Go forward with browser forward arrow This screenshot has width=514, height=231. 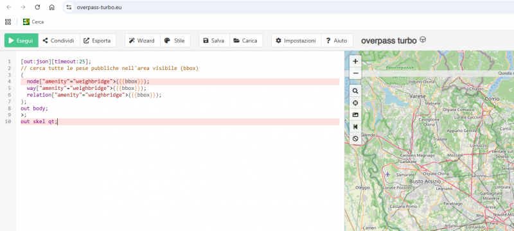pyautogui.click(x=23, y=7)
